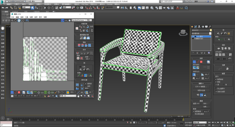Activate the Select Object tool

click(33, 8)
